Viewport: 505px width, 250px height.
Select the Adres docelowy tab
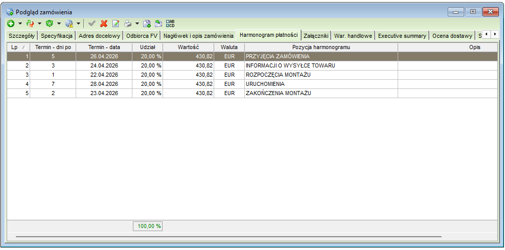pyautogui.click(x=100, y=36)
